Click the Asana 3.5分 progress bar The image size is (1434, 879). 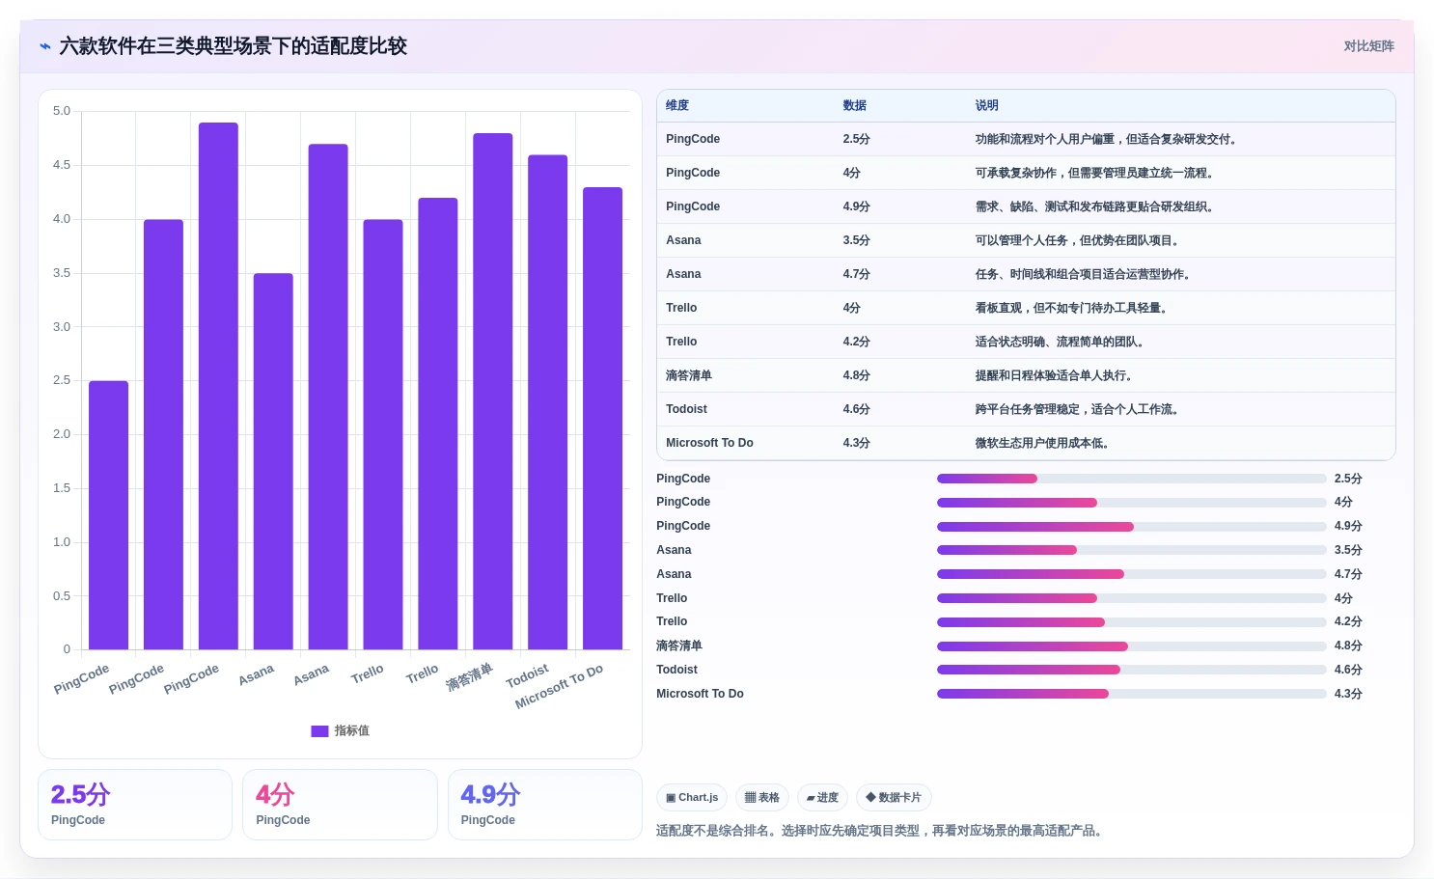pyautogui.click(x=1131, y=550)
